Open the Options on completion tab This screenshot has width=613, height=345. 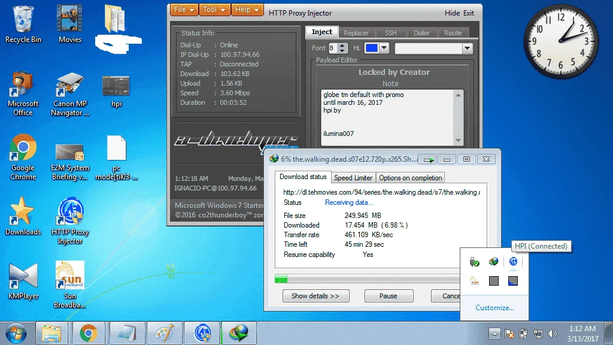pos(410,177)
